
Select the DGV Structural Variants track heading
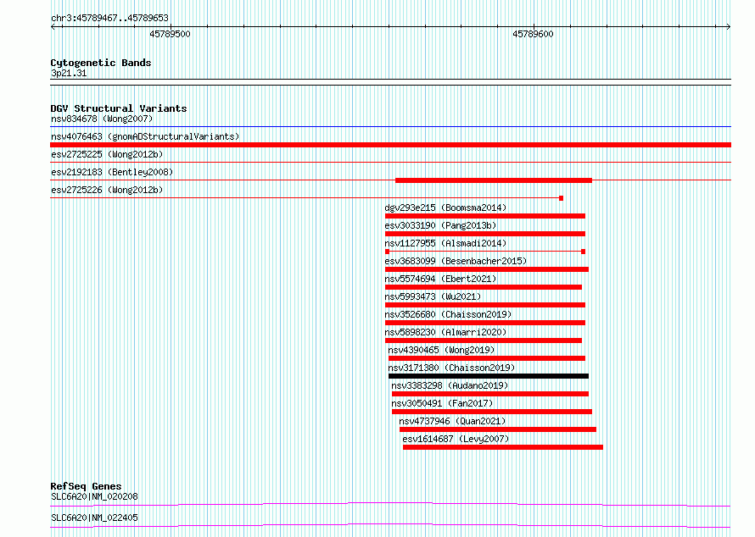(x=119, y=108)
